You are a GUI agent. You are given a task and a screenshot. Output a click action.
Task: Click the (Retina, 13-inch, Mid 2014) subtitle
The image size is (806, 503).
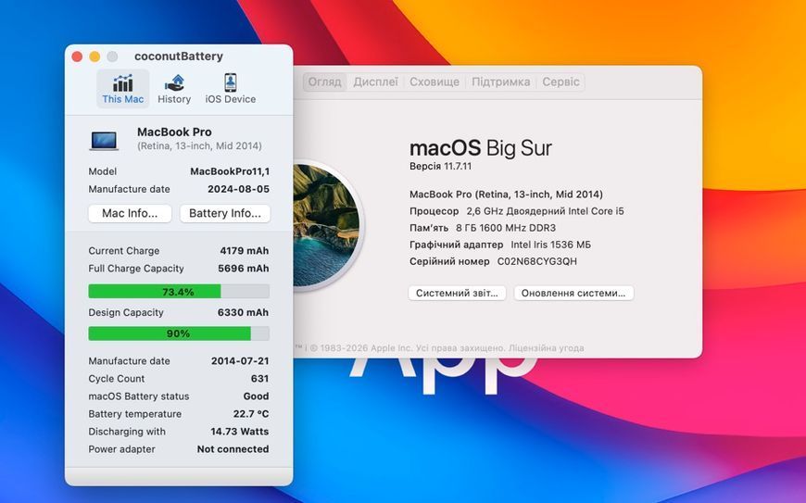pyautogui.click(x=199, y=146)
